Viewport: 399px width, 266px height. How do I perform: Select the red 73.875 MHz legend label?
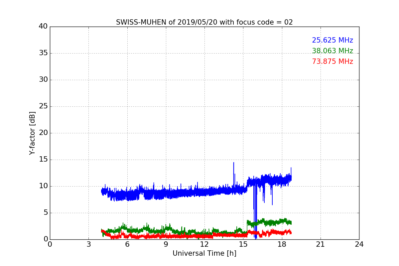point(332,62)
